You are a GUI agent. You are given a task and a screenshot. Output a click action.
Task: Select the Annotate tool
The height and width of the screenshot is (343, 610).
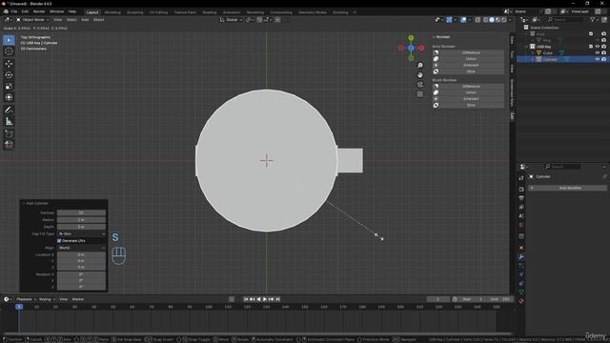click(x=9, y=111)
